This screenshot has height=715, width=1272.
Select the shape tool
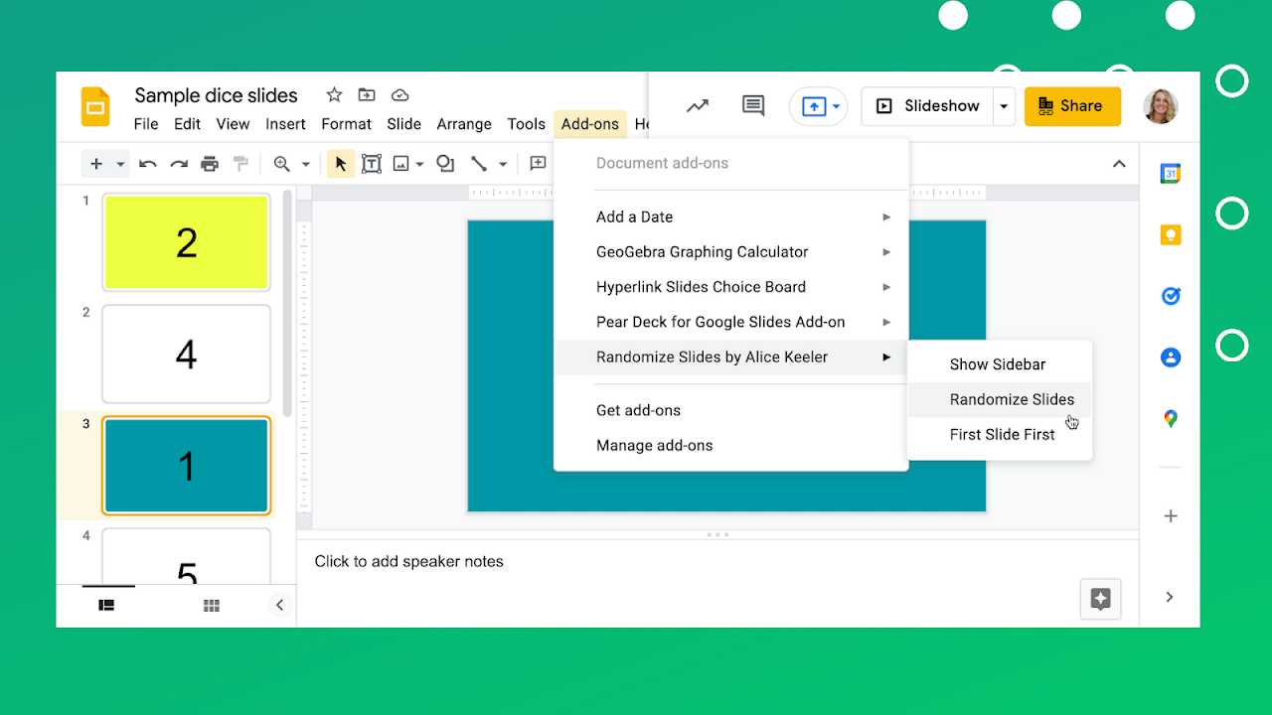[x=445, y=164]
